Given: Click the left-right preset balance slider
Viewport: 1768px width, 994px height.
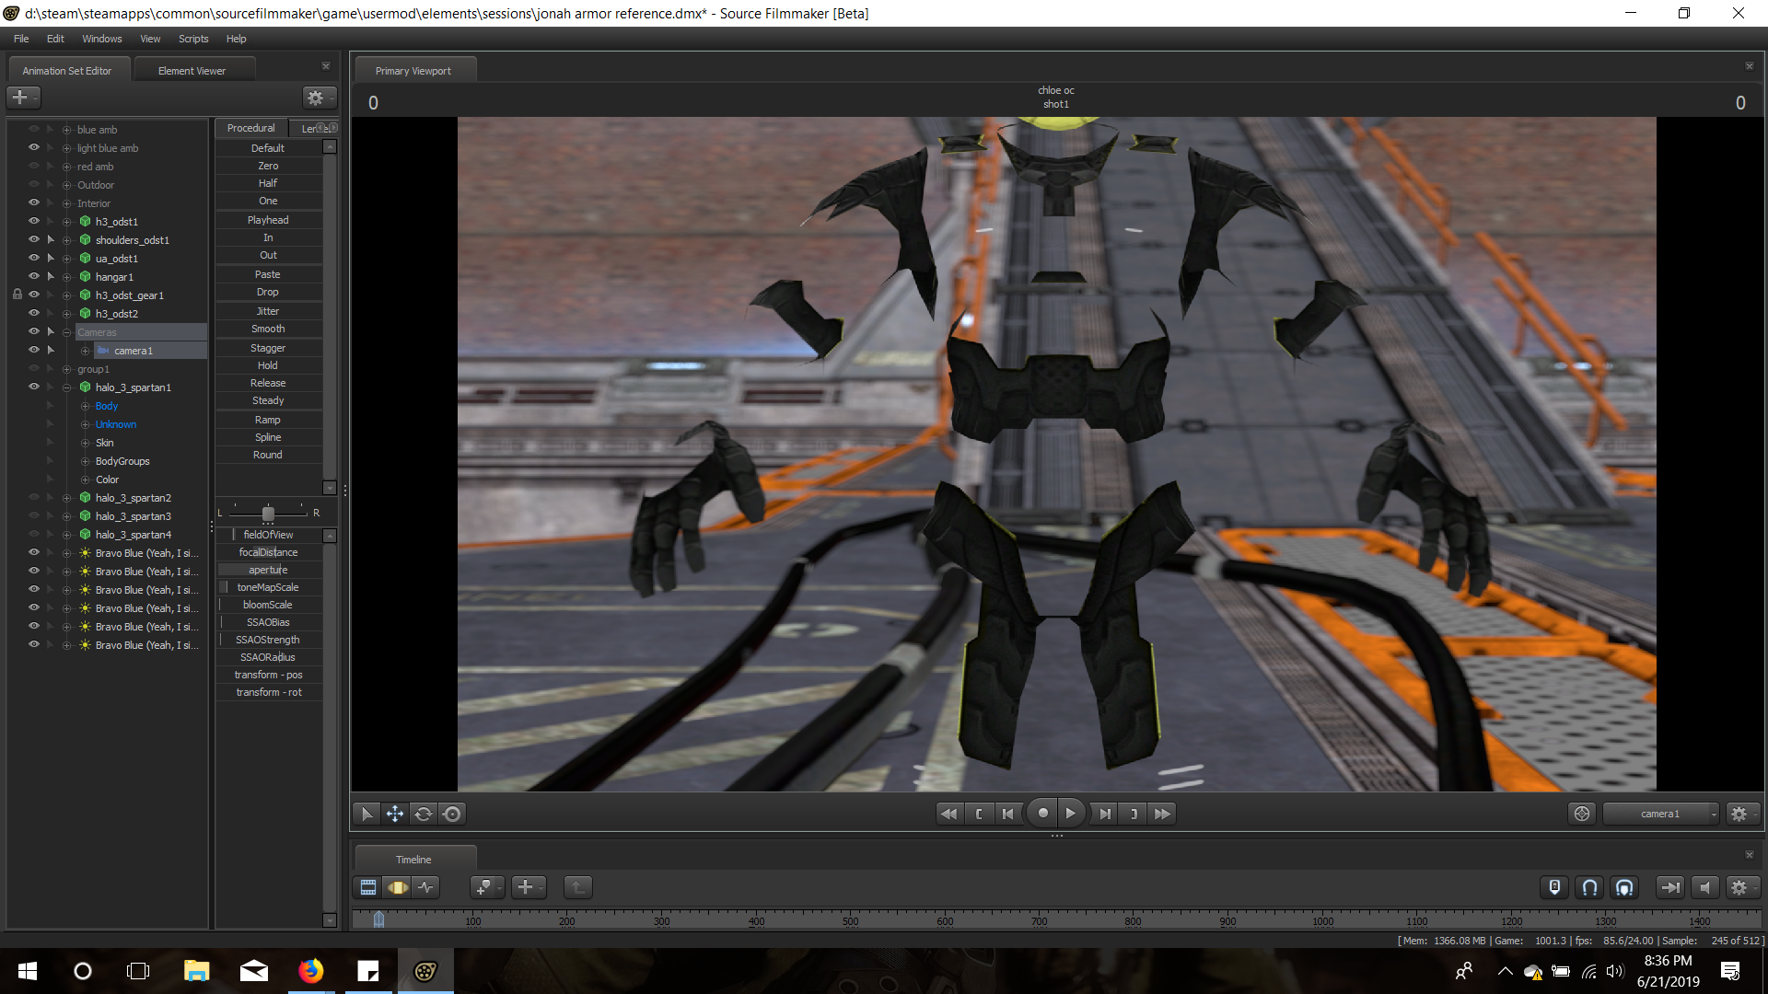Looking at the screenshot, I should (x=268, y=514).
